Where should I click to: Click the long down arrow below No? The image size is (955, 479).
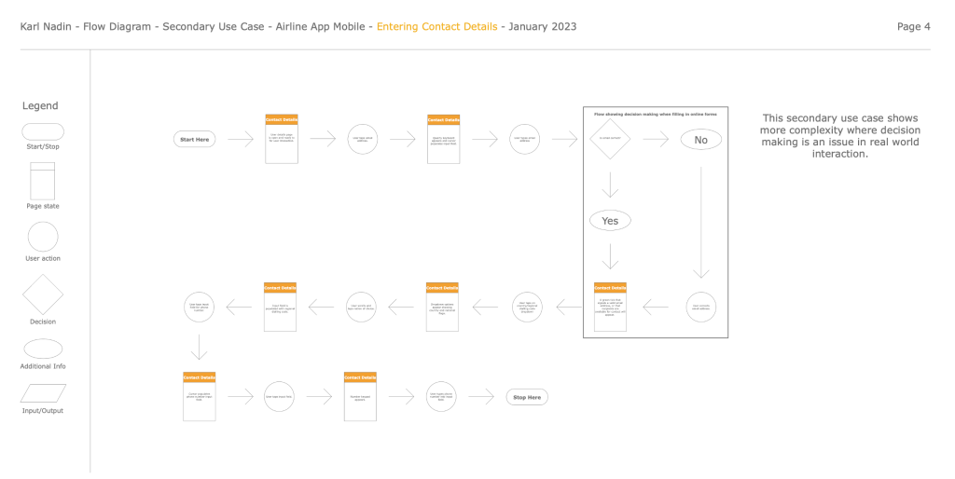[x=700, y=222]
